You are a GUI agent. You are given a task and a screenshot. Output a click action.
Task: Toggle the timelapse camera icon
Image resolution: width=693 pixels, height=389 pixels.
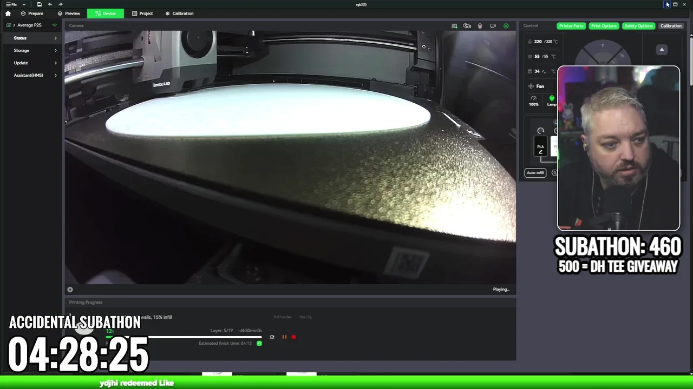pyautogui.click(x=467, y=26)
